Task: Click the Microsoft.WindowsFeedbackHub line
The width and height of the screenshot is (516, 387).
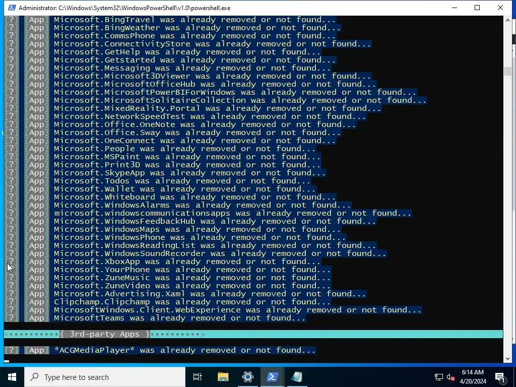Action: [x=191, y=221]
